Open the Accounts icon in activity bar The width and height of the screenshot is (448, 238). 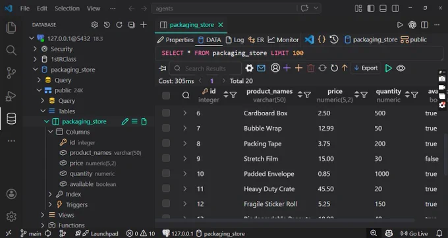(x=11, y=194)
